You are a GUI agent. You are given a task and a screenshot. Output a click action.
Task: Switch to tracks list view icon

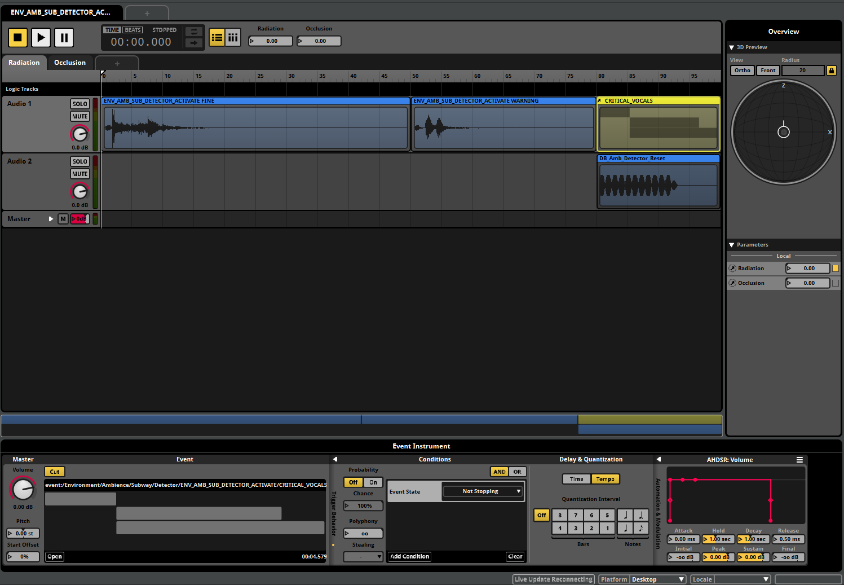pos(217,38)
